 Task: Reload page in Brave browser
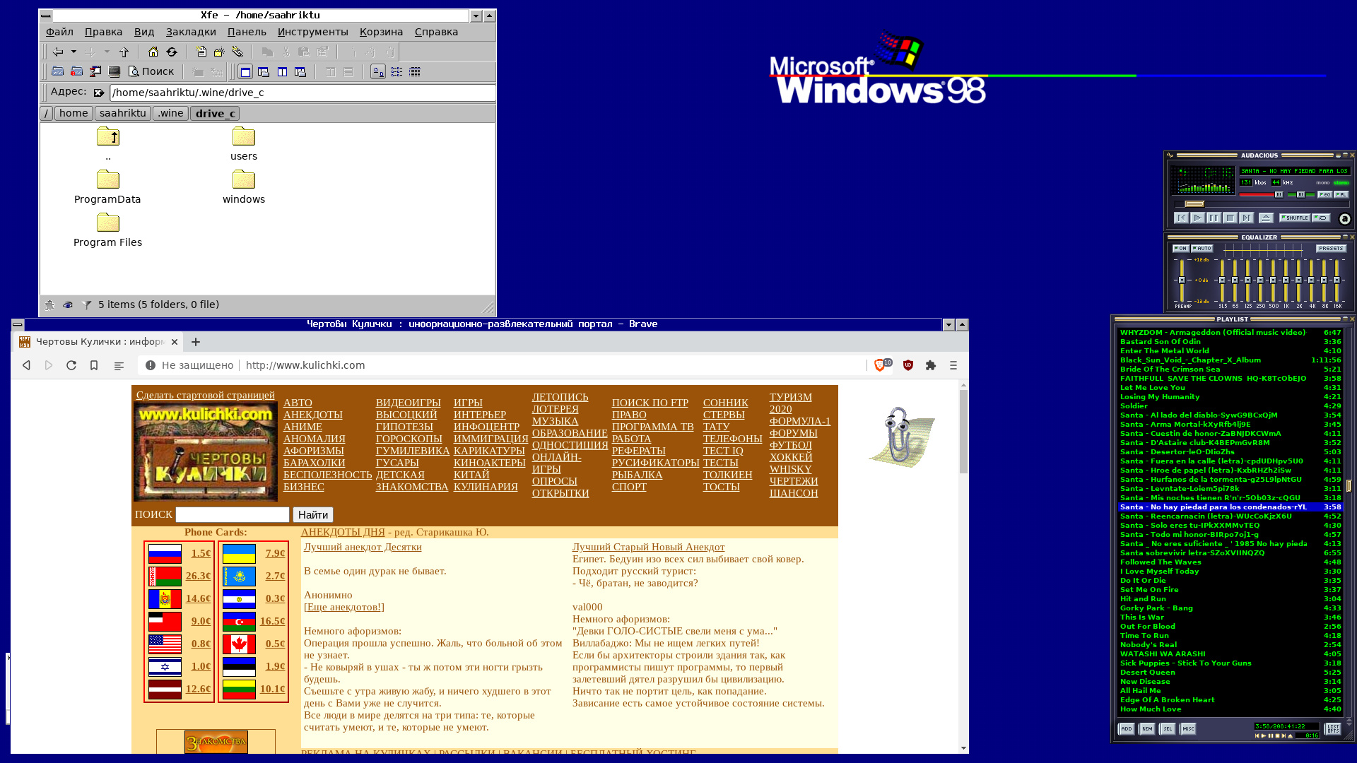pos(71,365)
